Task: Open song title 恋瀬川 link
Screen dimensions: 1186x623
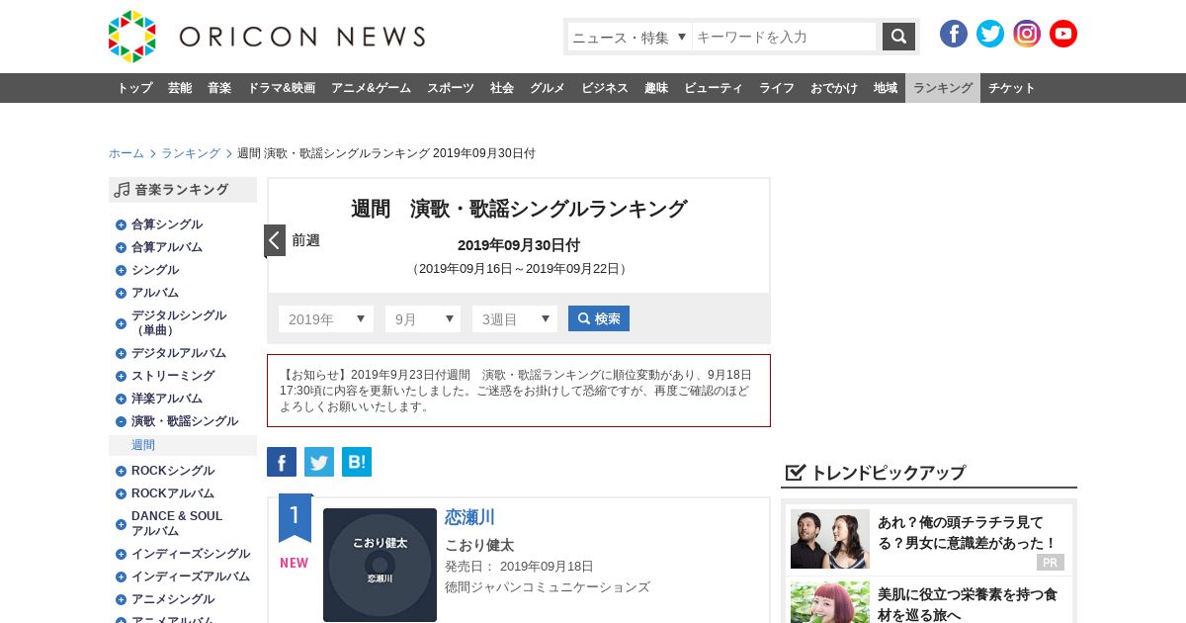Action: tap(469, 517)
